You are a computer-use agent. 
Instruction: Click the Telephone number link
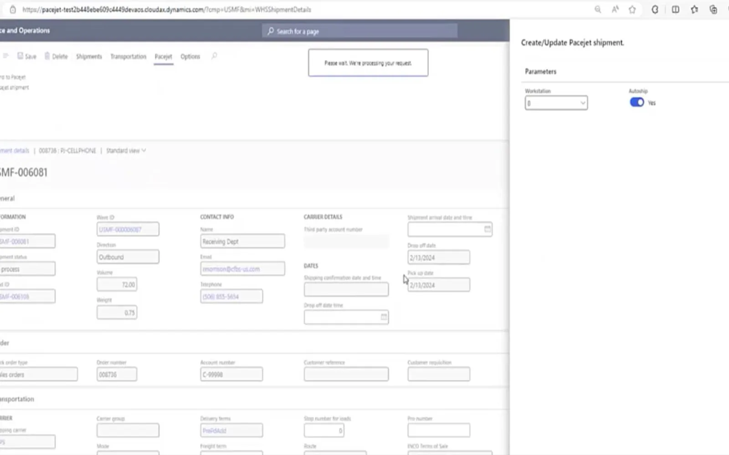click(221, 297)
